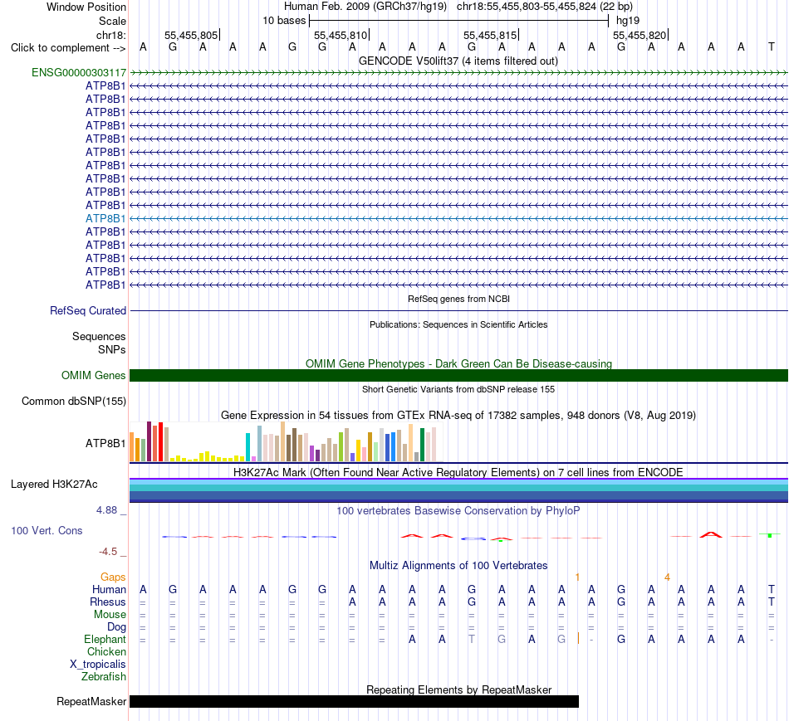
Task: Click the green T conservation bar in PhyloP track
Action: 770,535
